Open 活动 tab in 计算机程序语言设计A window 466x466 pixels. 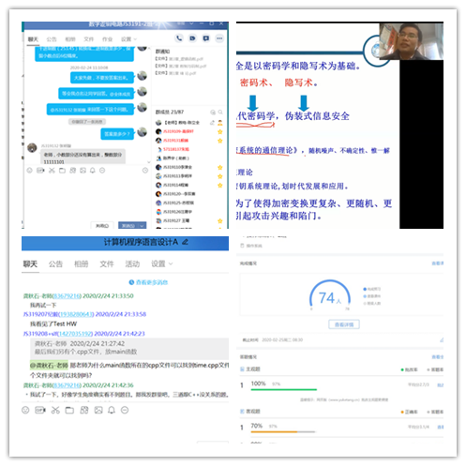[x=132, y=263]
